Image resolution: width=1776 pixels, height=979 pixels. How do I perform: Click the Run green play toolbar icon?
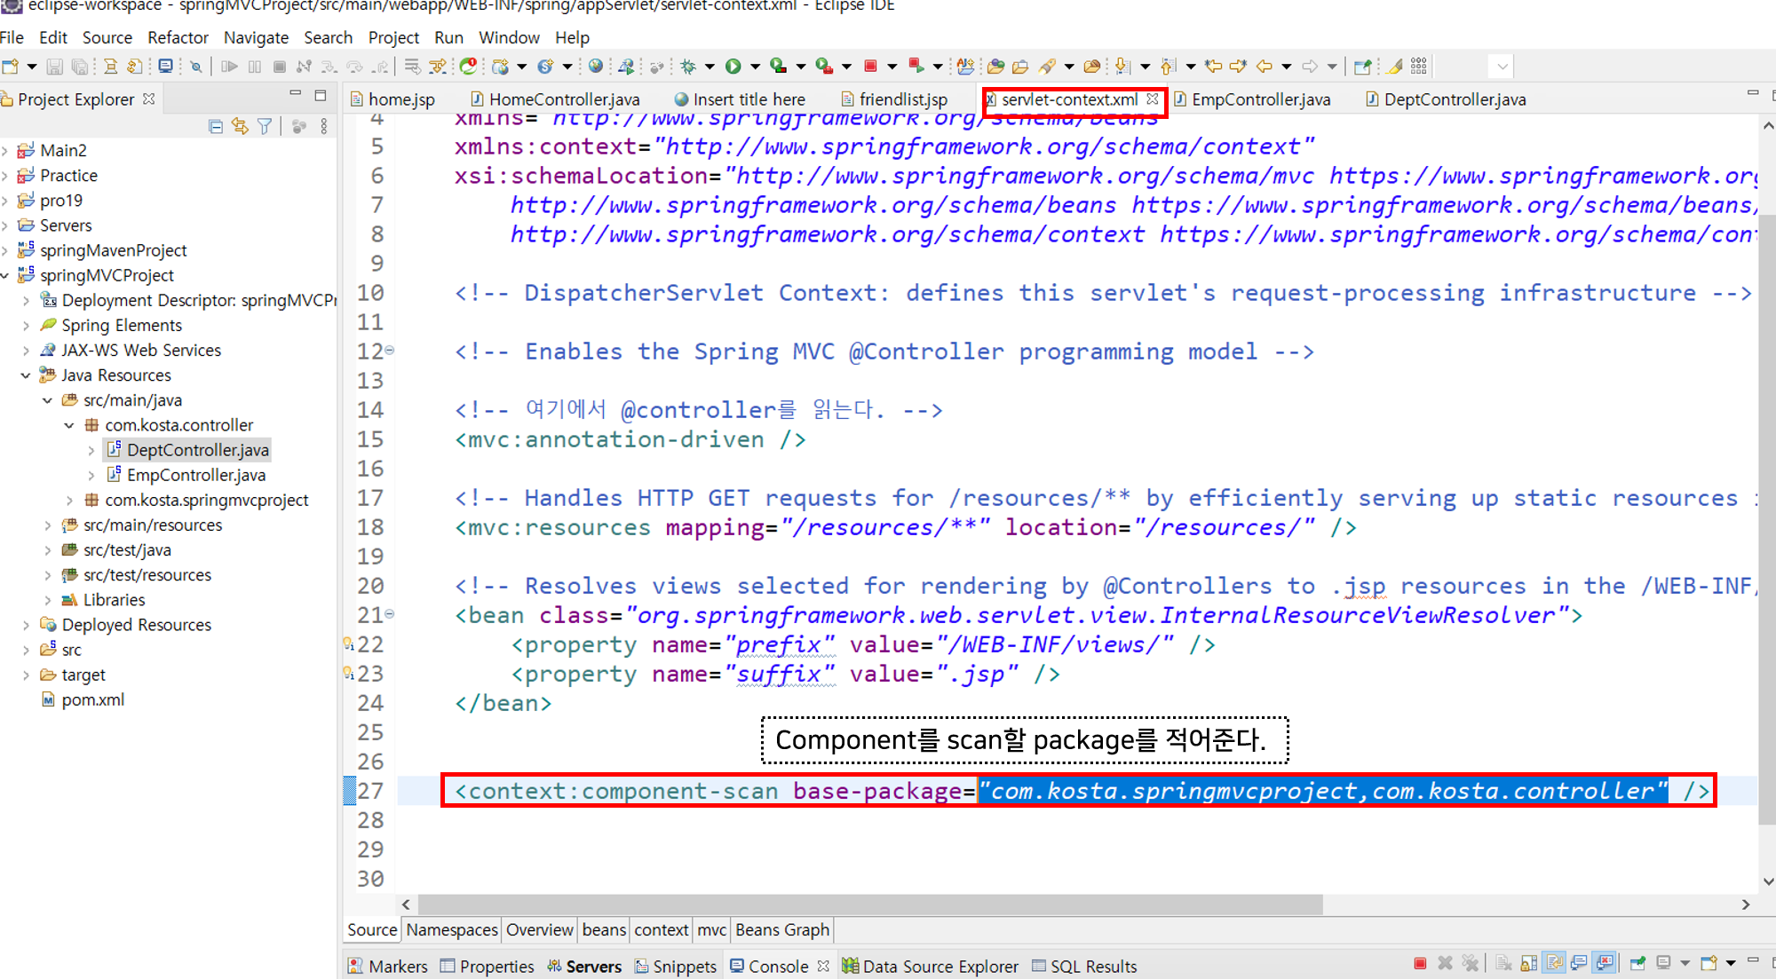point(733,66)
